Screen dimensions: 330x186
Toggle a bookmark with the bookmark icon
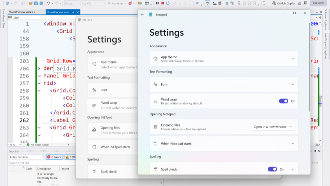239,3
